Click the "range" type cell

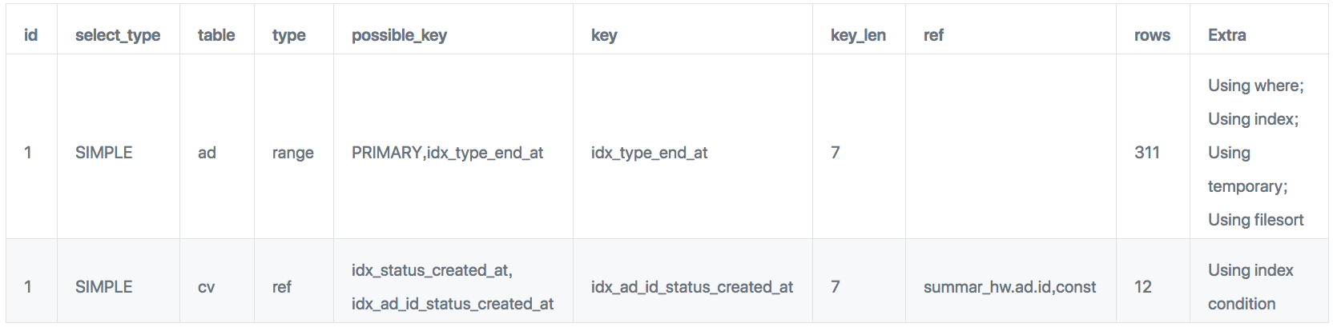(293, 153)
